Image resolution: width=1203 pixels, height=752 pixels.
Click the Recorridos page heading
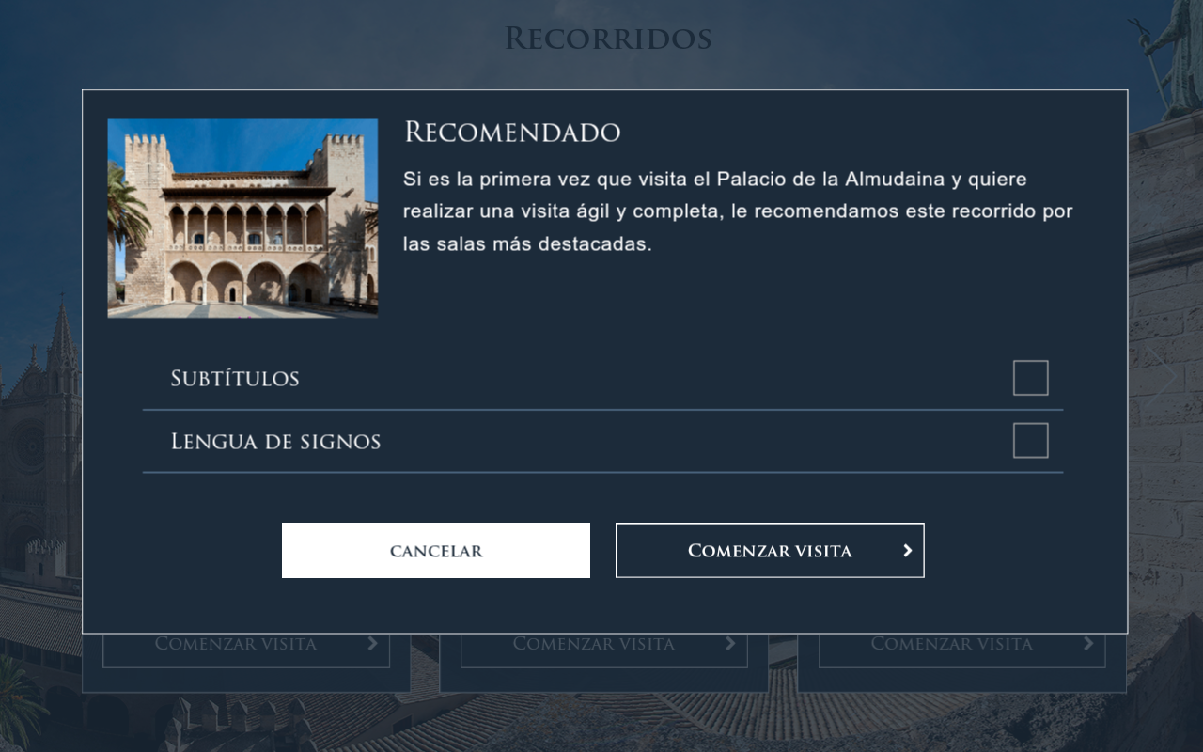(608, 39)
